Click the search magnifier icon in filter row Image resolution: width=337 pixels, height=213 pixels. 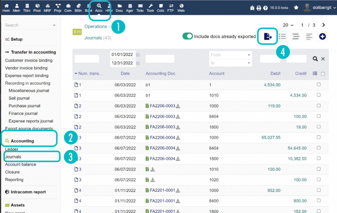(315, 59)
